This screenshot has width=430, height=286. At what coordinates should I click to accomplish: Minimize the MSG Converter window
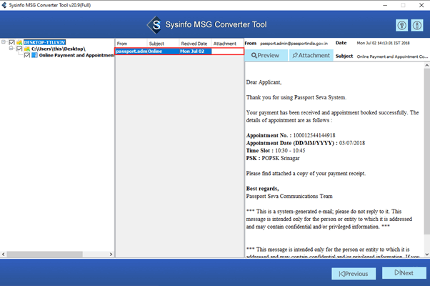[385, 5]
